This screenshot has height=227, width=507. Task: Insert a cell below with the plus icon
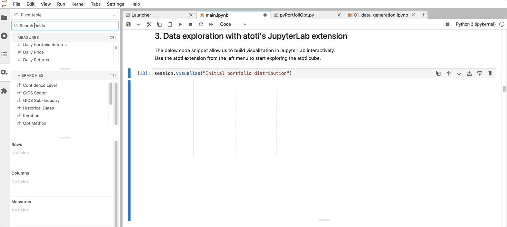tap(139, 24)
